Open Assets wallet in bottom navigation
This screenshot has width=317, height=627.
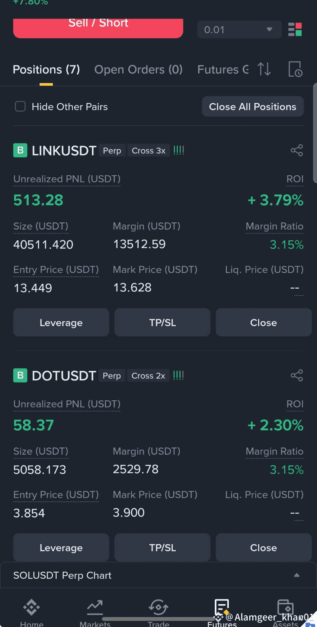tap(285, 612)
